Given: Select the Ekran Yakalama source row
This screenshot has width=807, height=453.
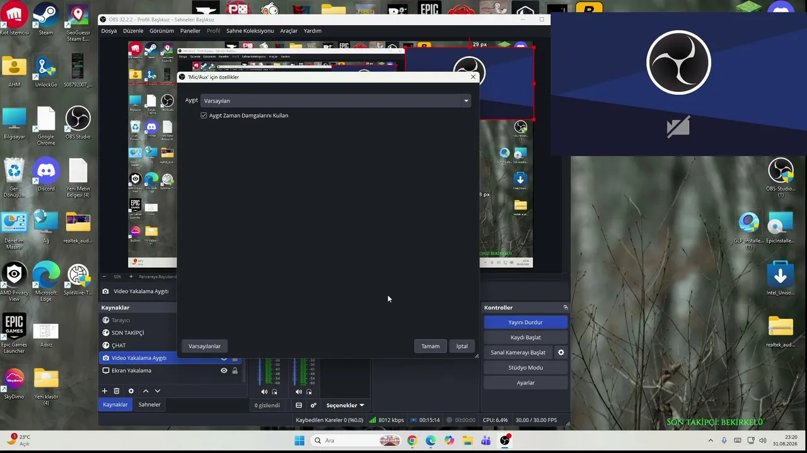Looking at the screenshot, I should point(170,371).
